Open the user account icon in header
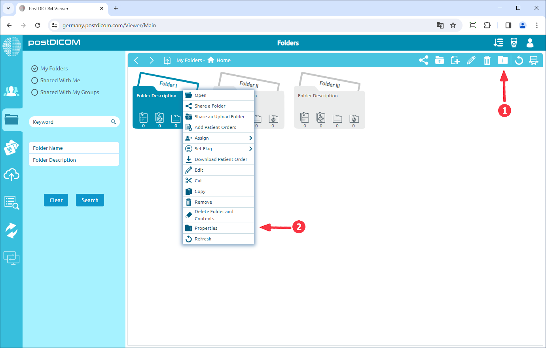The image size is (546, 348). point(530,43)
